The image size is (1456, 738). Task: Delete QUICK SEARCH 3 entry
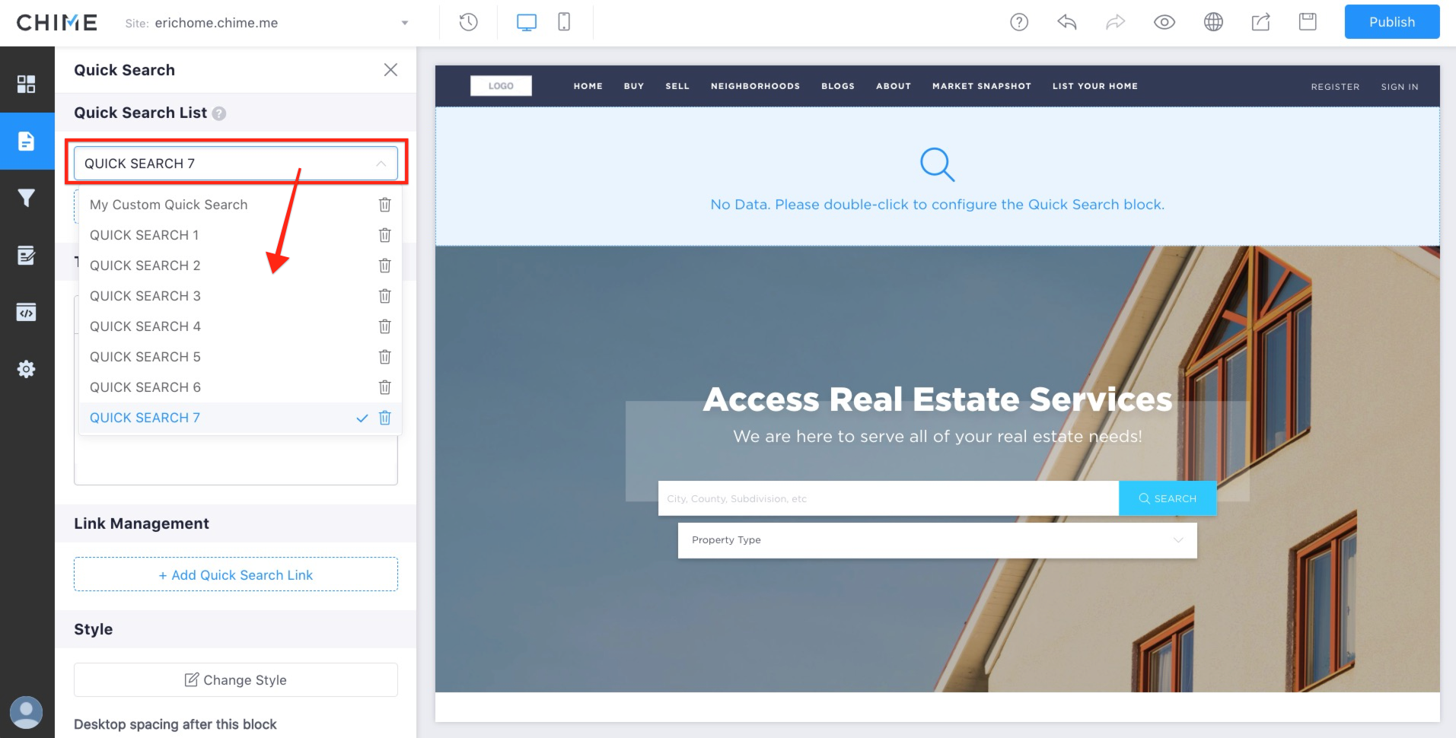[x=385, y=296]
